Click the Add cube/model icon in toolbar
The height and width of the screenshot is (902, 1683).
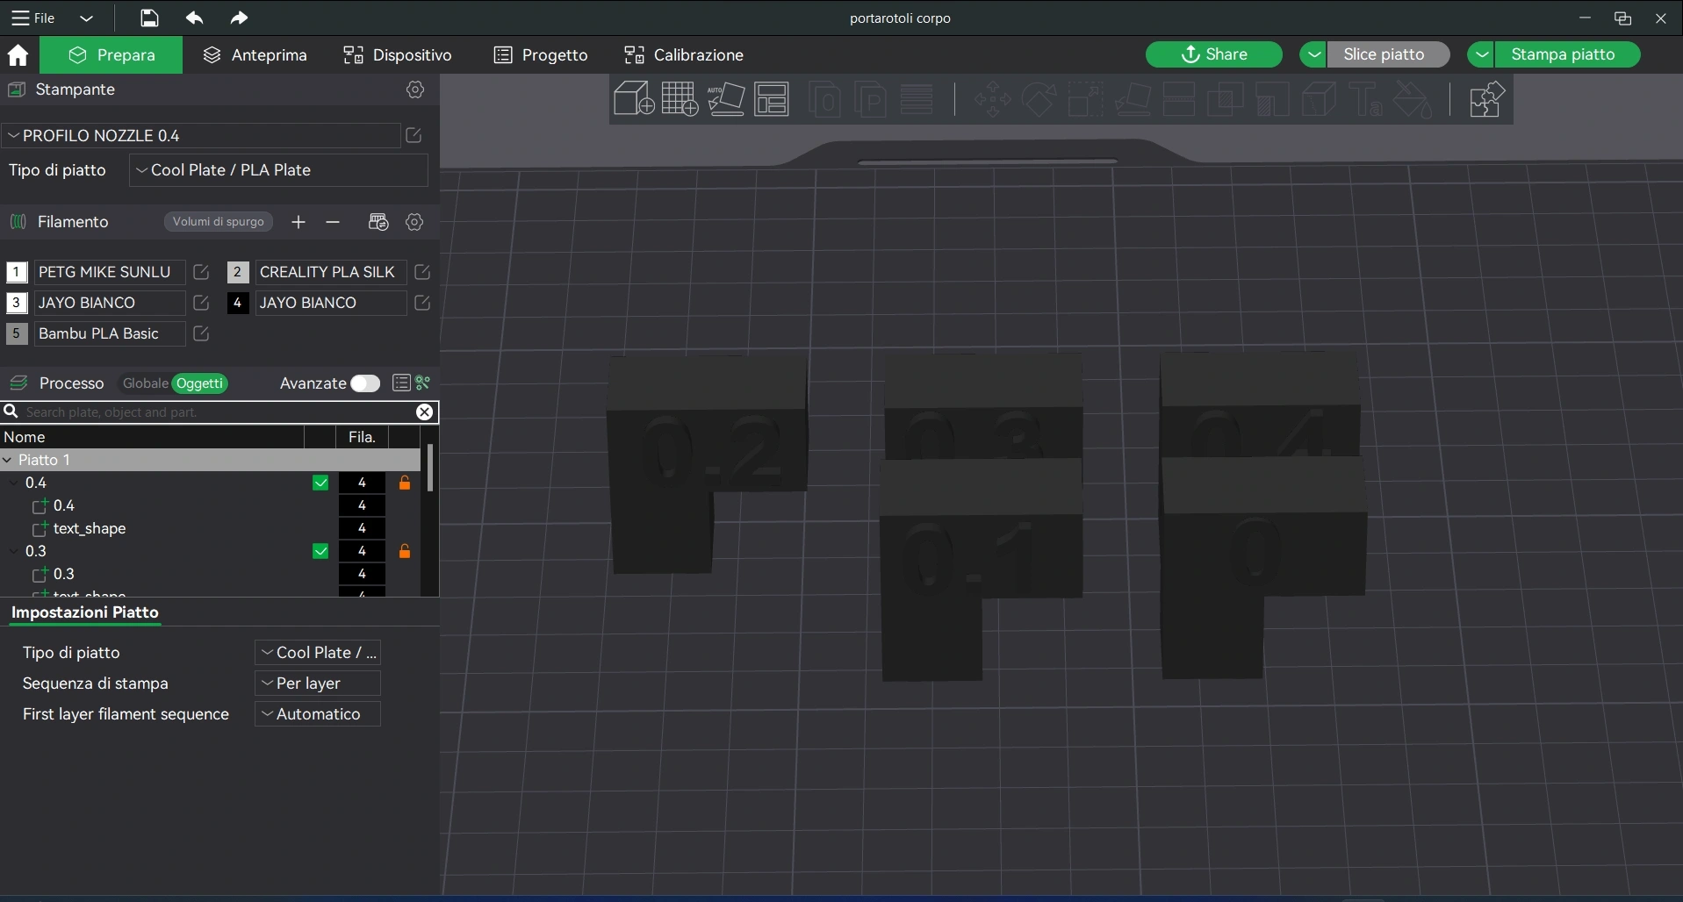[633, 99]
